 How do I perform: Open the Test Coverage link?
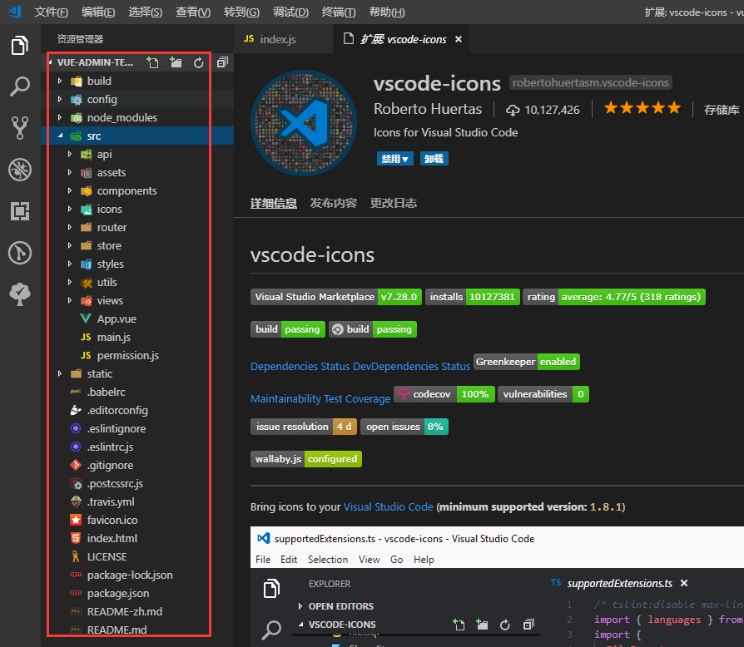[357, 399]
